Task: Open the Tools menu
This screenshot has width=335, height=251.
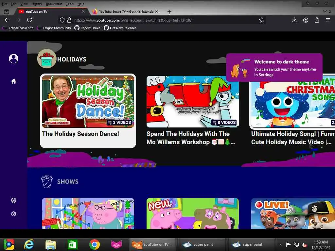Action: (x=70, y=4)
